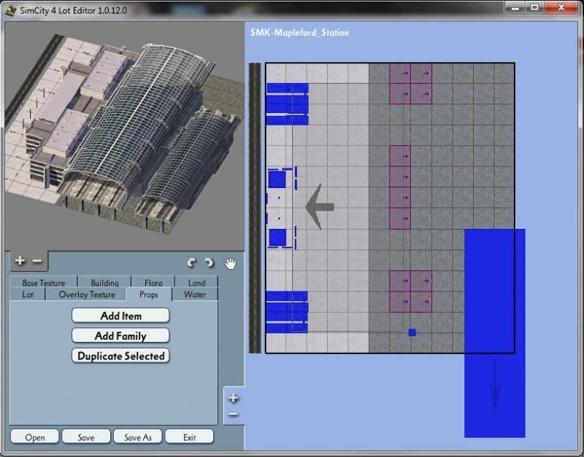Switch to the Flora tab
Screen dimensions: 584x457
153,283
